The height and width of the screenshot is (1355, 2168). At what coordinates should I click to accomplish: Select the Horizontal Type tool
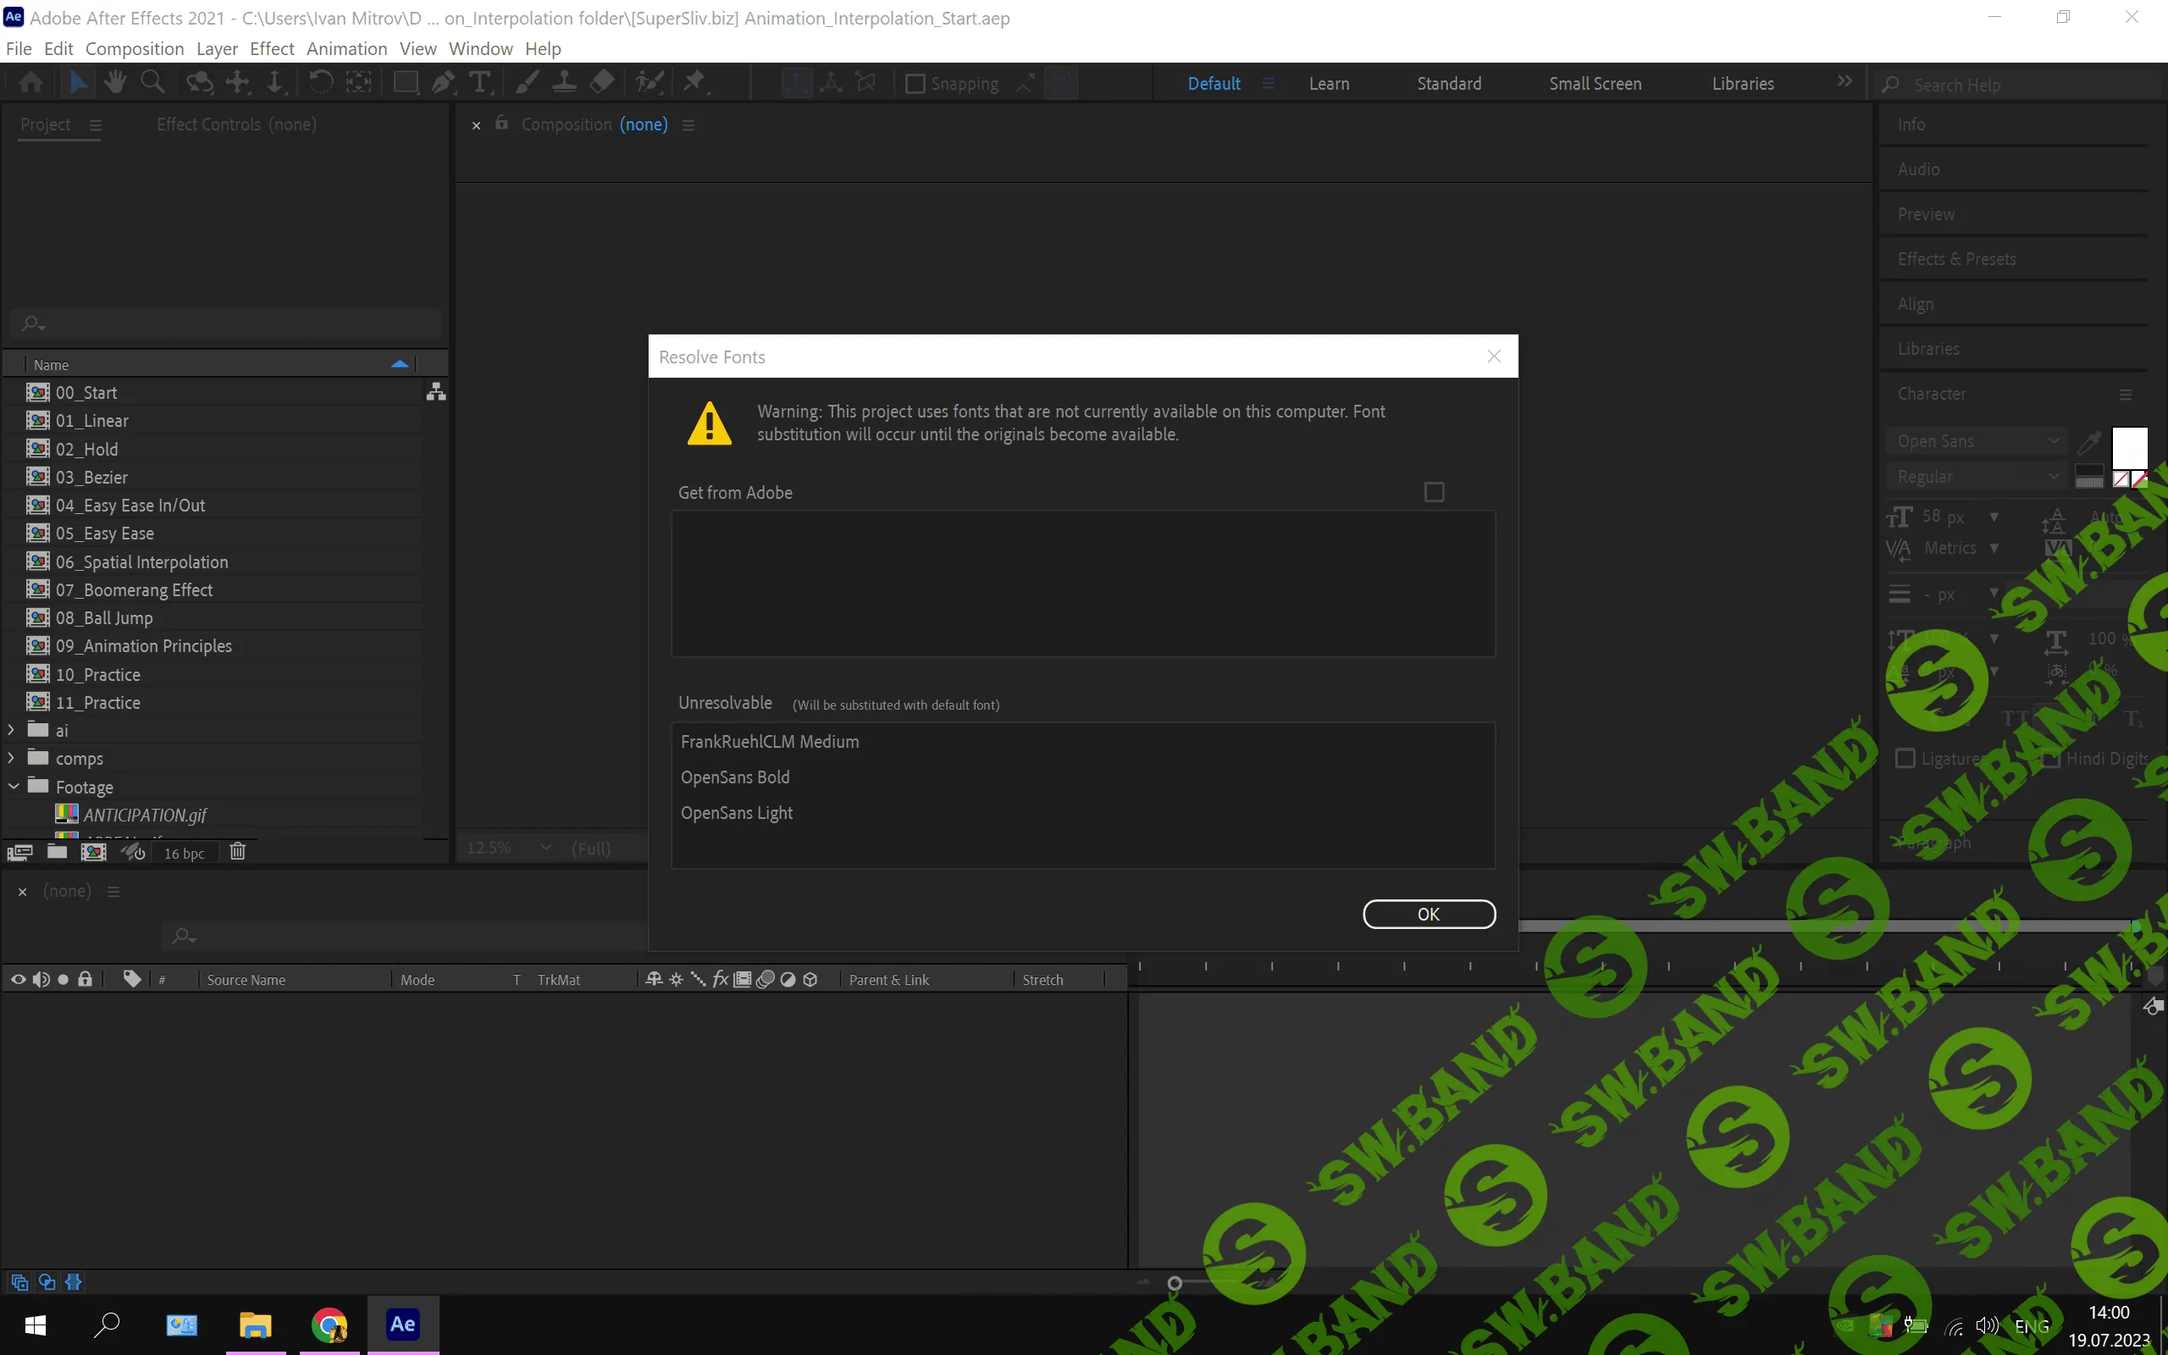(x=480, y=83)
